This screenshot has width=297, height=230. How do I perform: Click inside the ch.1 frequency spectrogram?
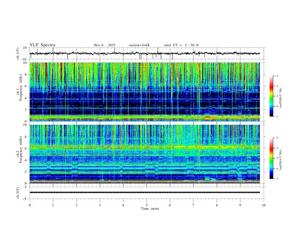[x=144, y=92]
